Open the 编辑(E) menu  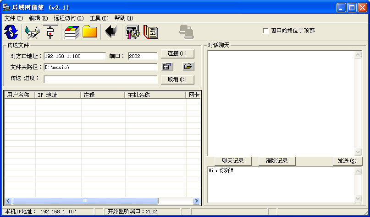pos(38,18)
